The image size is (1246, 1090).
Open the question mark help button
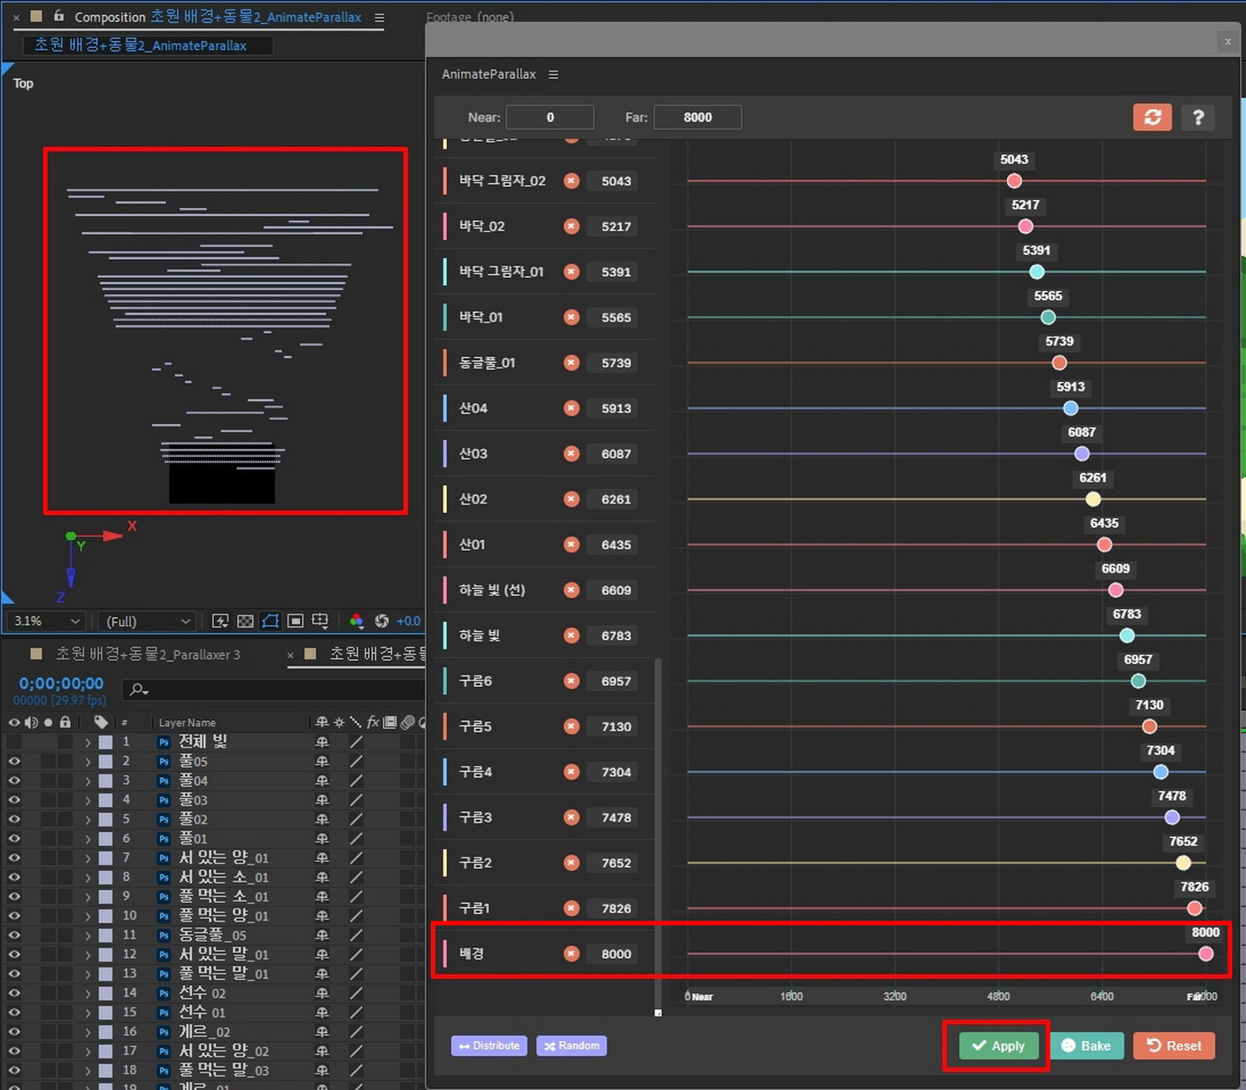tap(1198, 117)
